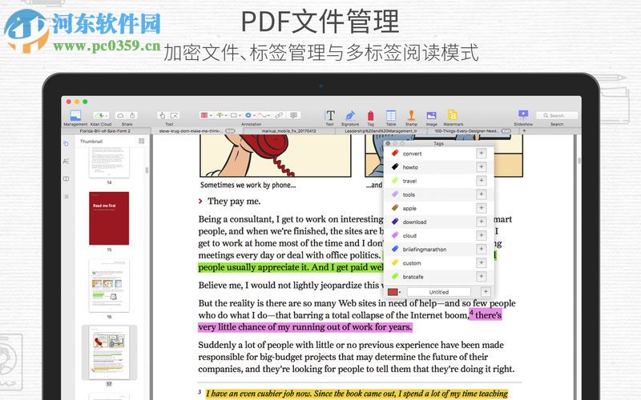Click the link annotation icon
This screenshot has height=400, width=641.
[279, 115]
